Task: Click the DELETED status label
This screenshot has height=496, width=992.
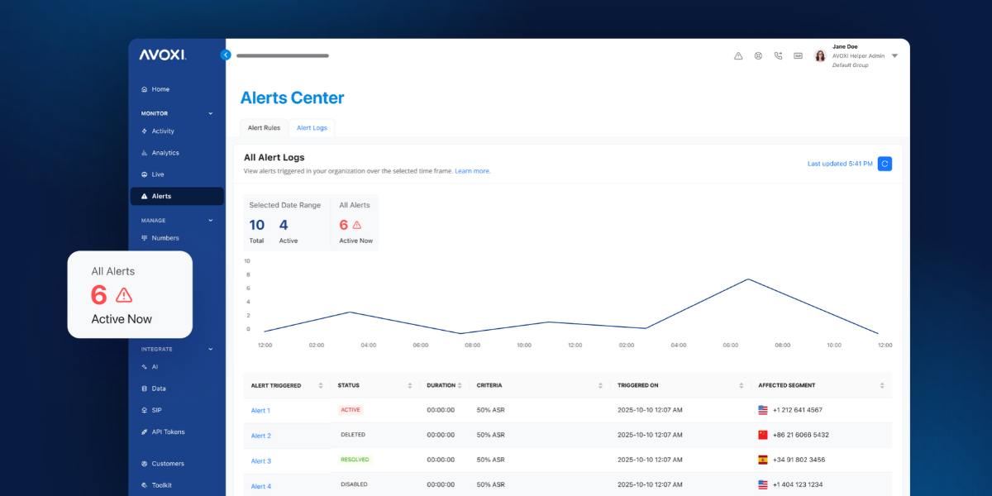Action: click(x=353, y=435)
